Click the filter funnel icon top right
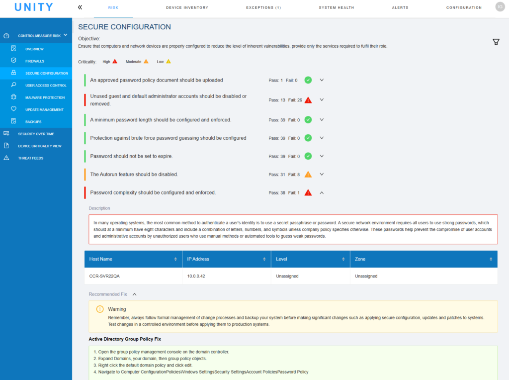Image resolution: width=509 pixels, height=380 pixels. coord(496,42)
